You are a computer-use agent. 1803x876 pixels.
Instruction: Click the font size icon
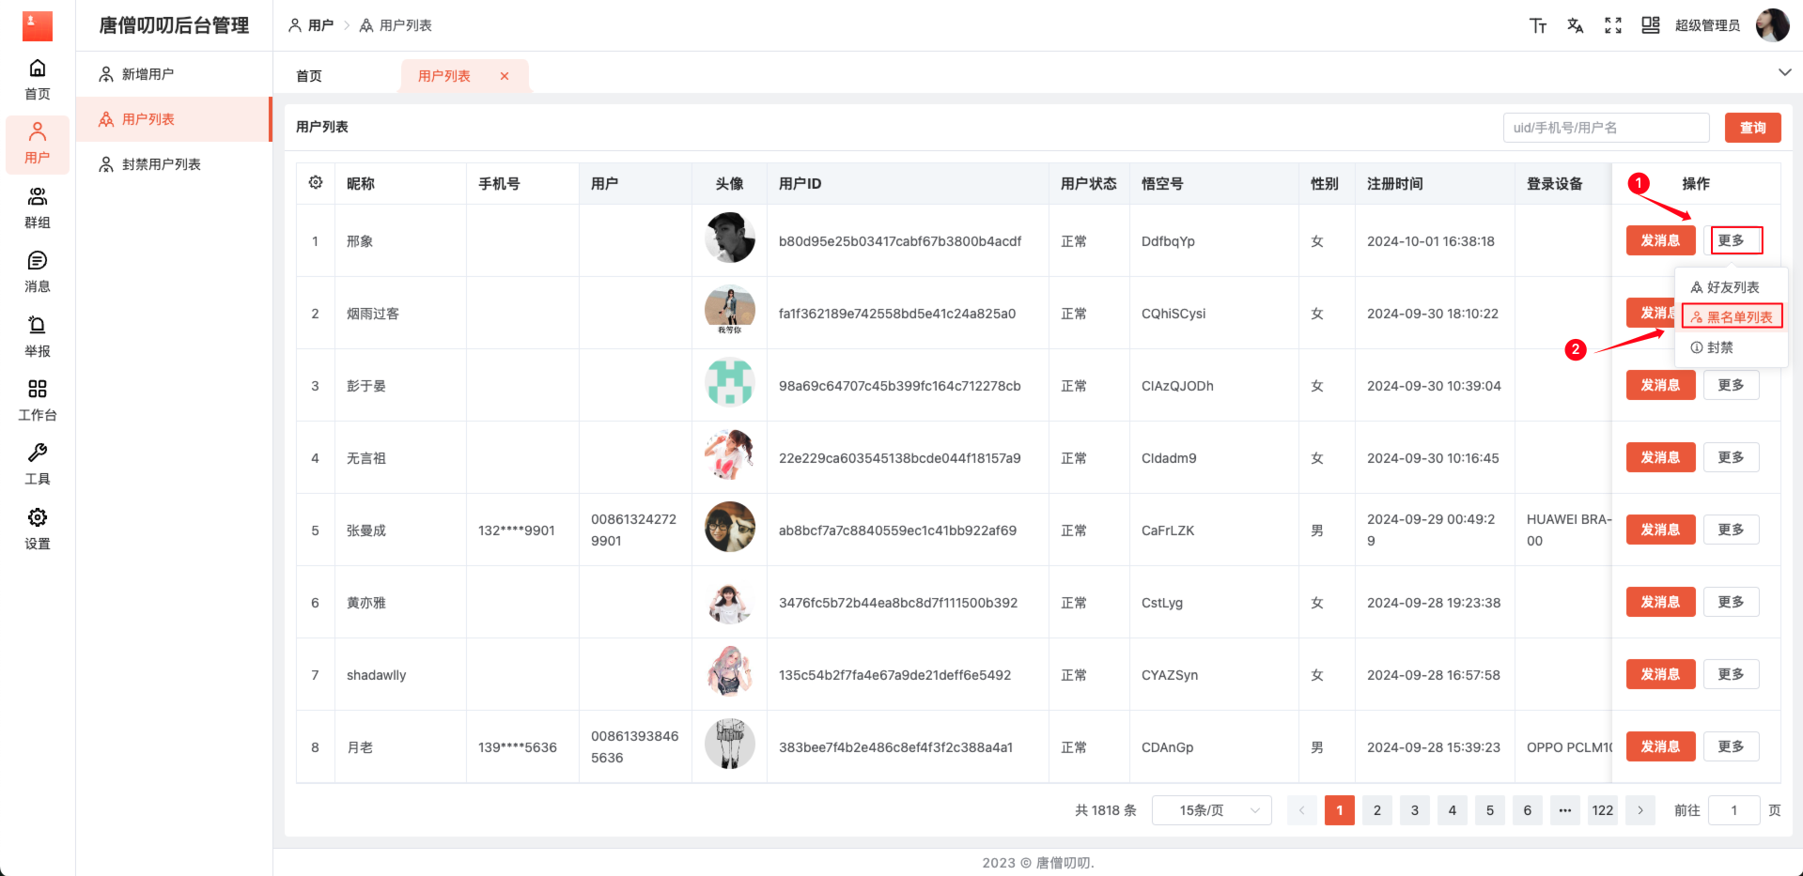1538,25
